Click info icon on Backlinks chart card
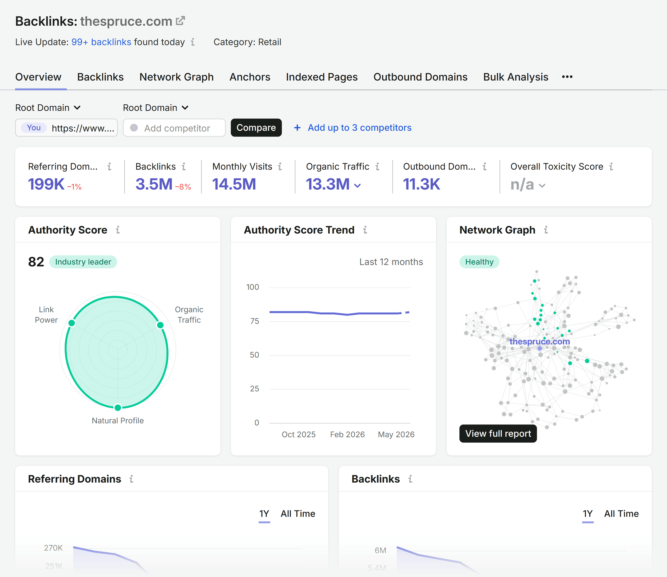Viewport: 667px width, 577px height. pos(410,479)
